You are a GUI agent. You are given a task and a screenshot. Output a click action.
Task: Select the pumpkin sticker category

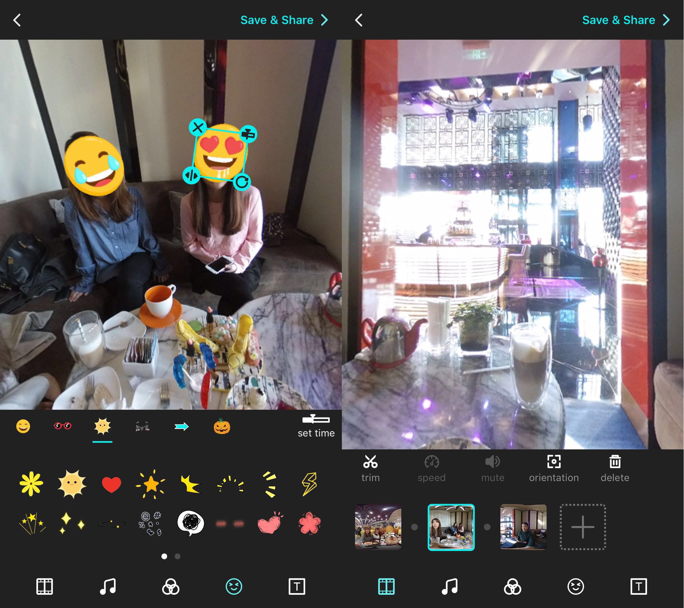click(222, 427)
